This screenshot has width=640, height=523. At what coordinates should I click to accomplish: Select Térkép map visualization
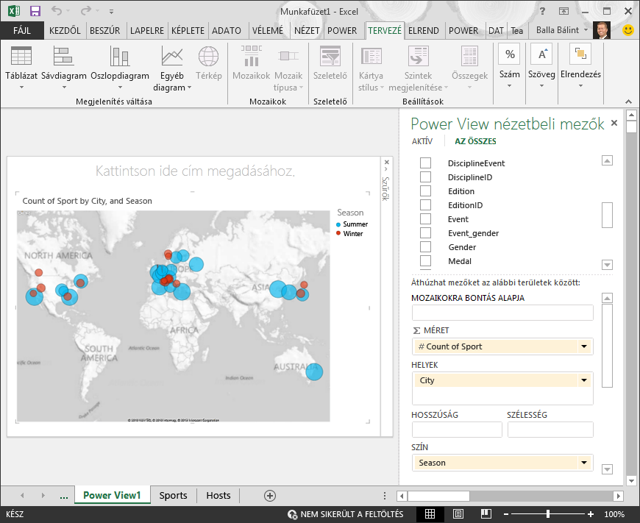tap(209, 63)
